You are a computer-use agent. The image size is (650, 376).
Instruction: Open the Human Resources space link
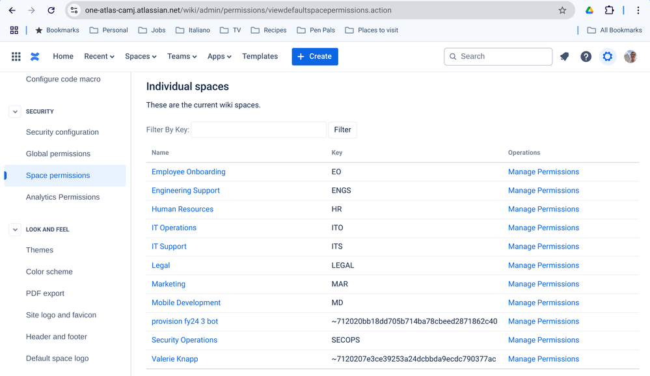click(182, 209)
